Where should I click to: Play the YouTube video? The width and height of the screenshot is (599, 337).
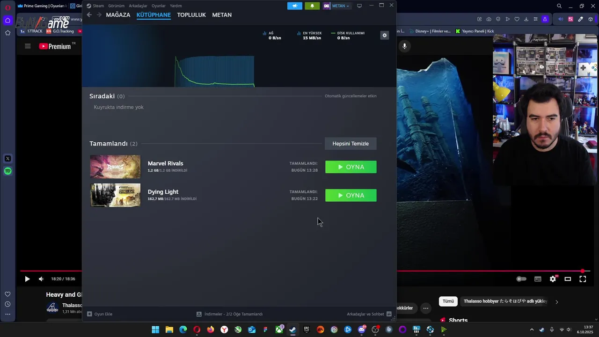(x=27, y=279)
